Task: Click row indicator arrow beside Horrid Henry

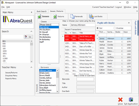Action: click(x=63, y=36)
